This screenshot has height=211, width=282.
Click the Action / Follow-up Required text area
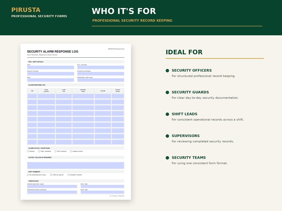point(76,165)
